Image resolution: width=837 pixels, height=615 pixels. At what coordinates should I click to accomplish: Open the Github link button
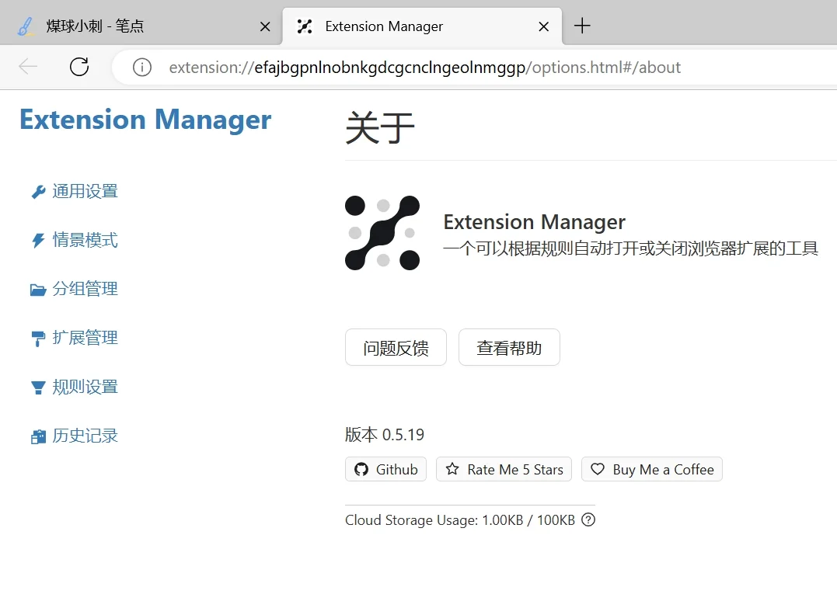pyautogui.click(x=385, y=469)
